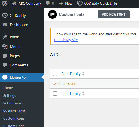139x127 pixels.
Task: Click the plus icon next to New
Action: [61, 4]
